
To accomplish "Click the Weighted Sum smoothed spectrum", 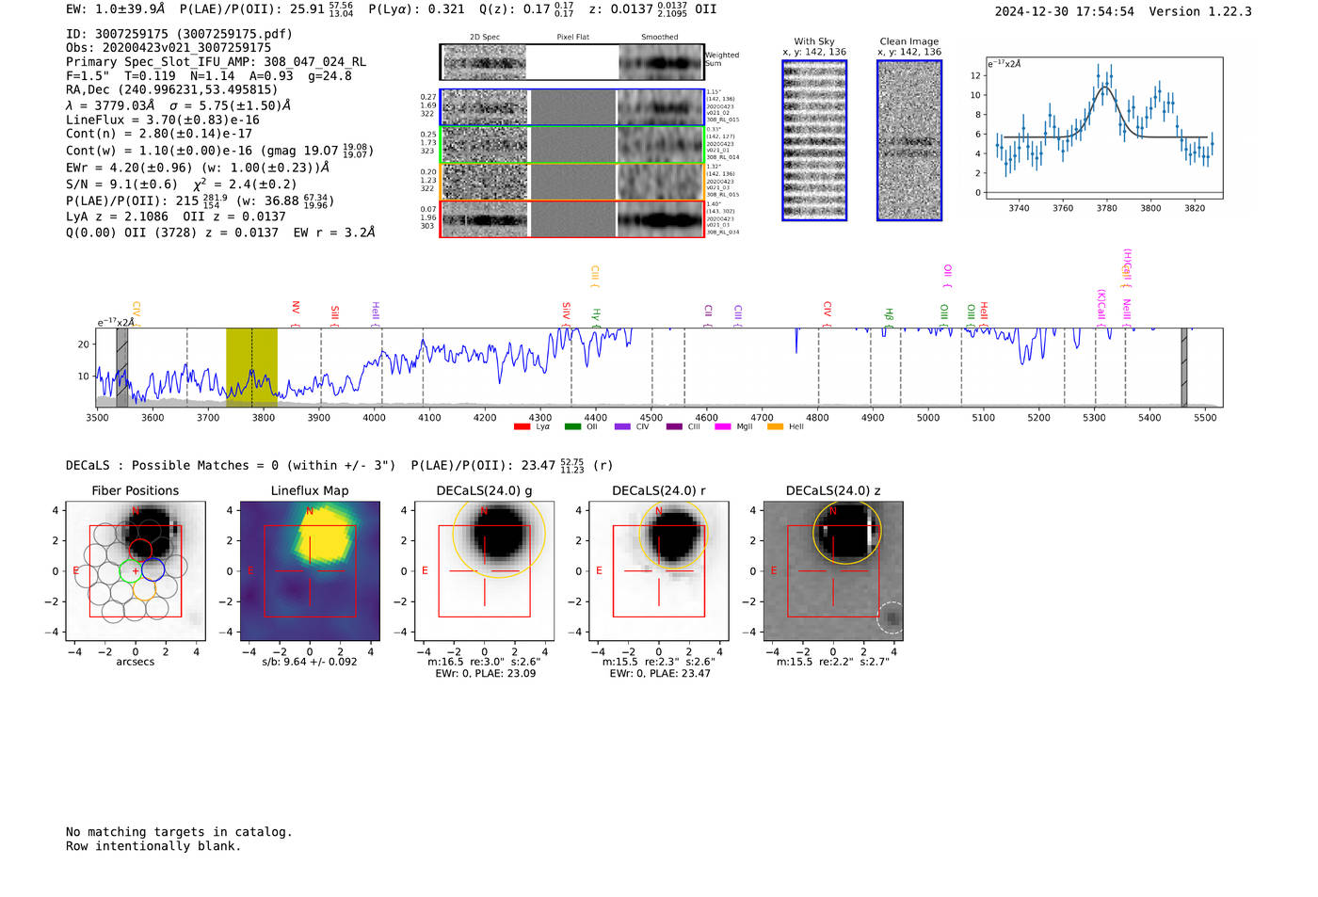I will [x=661, y=62].
